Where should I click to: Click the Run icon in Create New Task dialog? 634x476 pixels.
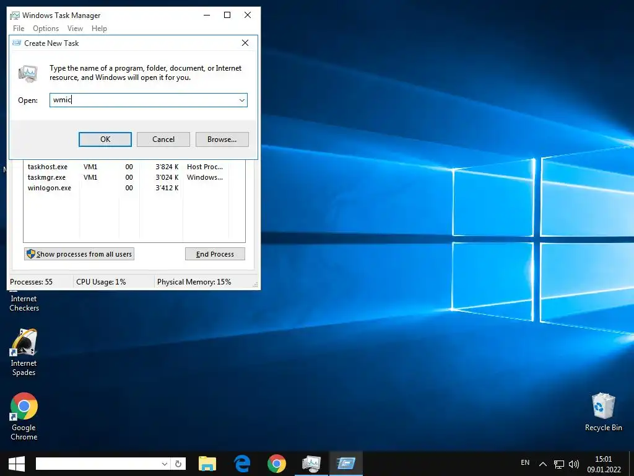coord(28,74)
